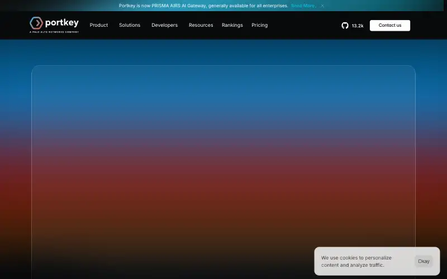
Task: Go to the Rankings page
Action: click(x=232, y=25)
